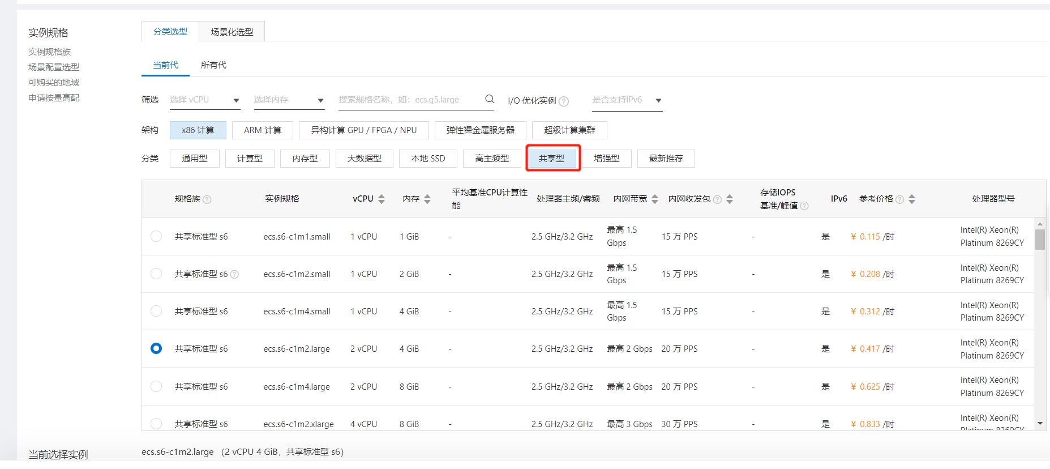Choose 增强型 category
The width and height of the screenshot is (1050, 469).
[607, 159]
